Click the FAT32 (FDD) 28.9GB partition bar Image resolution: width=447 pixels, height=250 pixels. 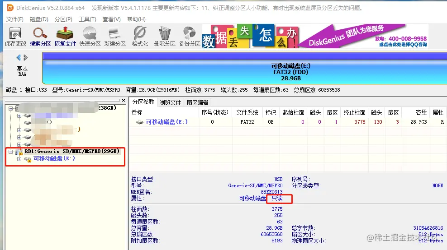pos(245,68)
